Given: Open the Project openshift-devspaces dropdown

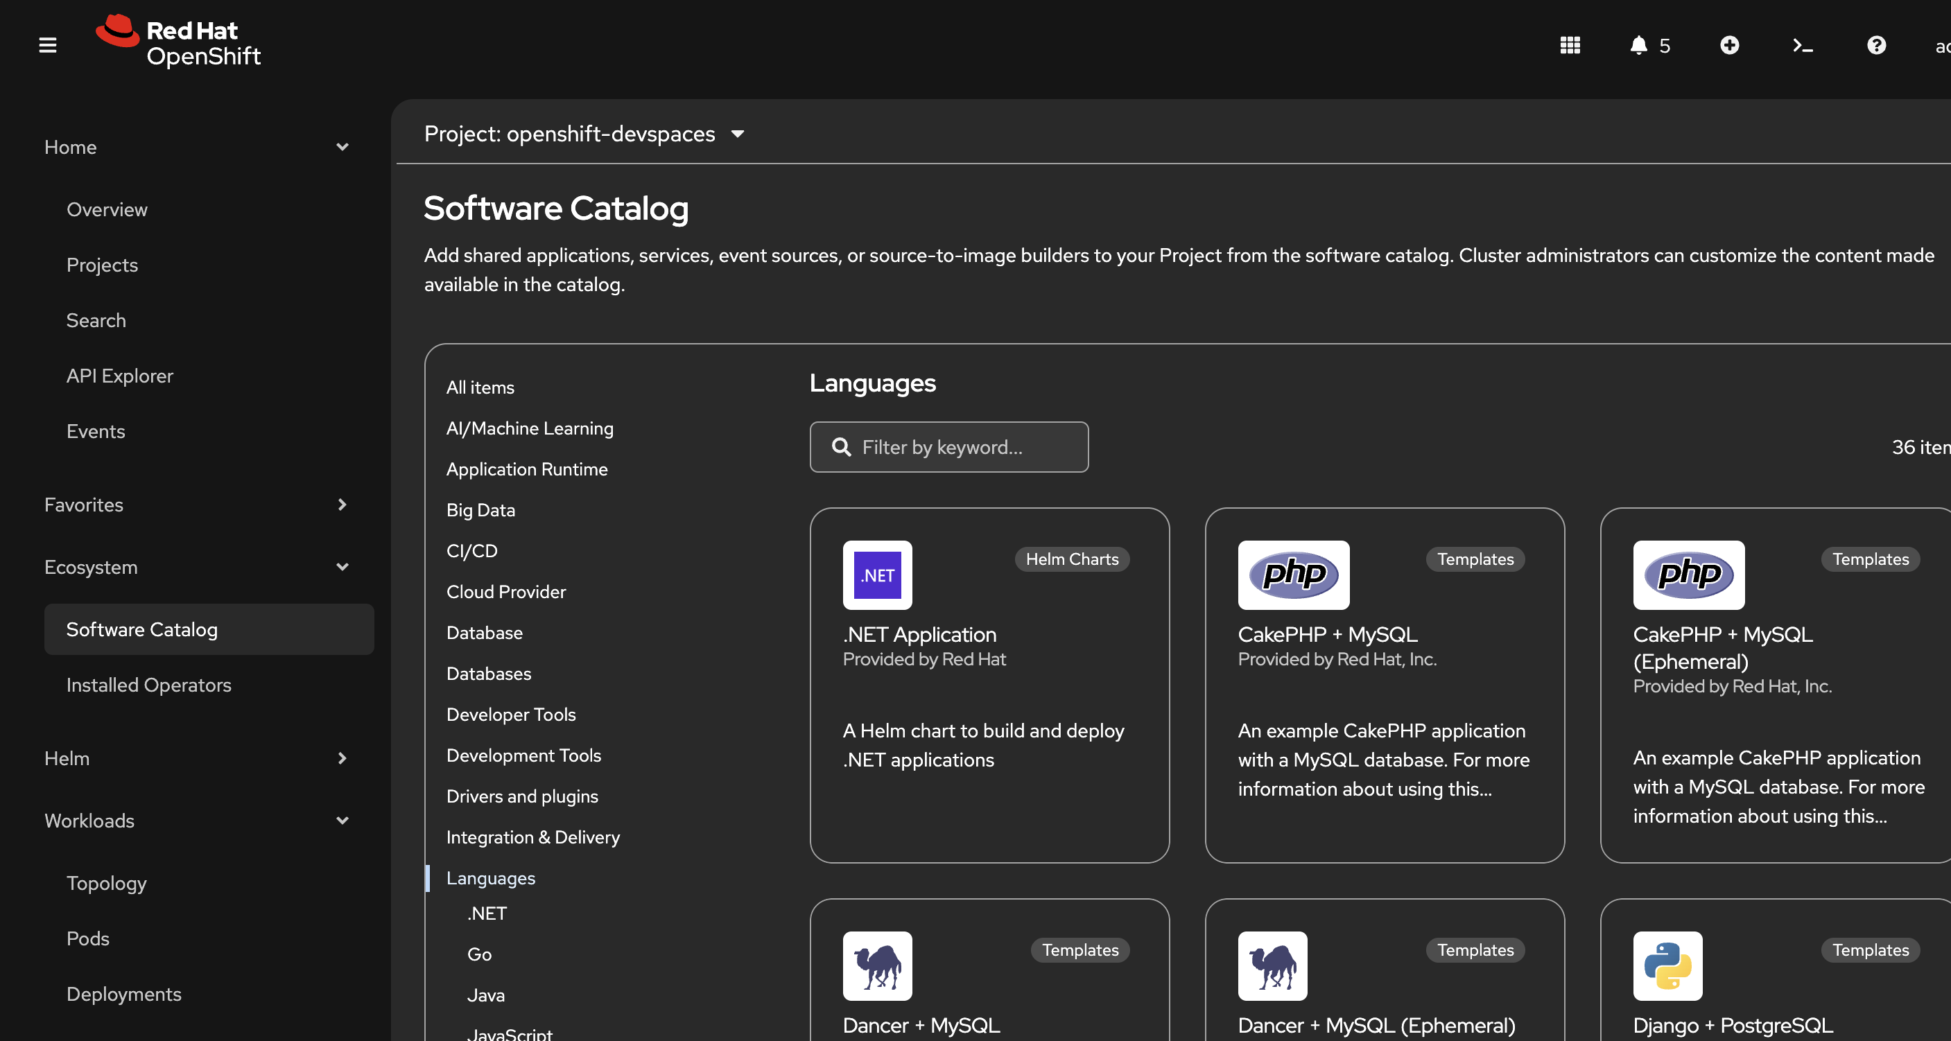Looking at the screenshot, I should pos(584,134).
